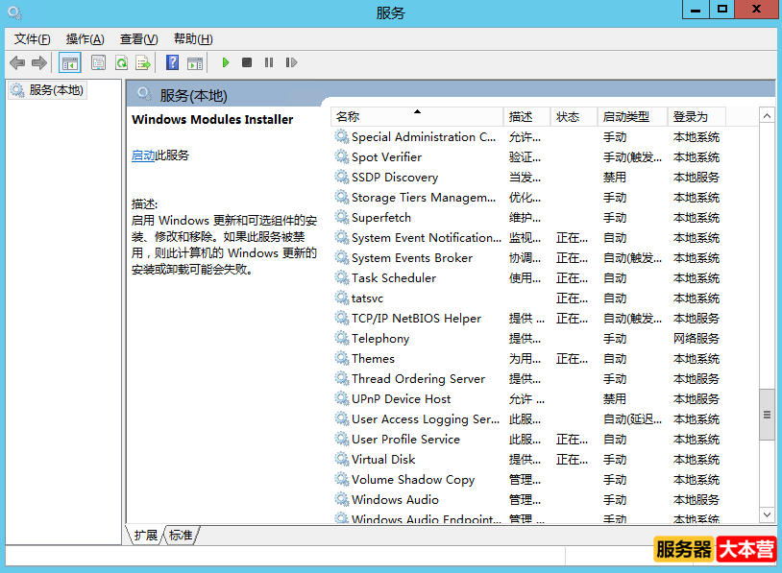Click the scrollbar up arrow
The height and width of the screenshot is (573, 782).
[x=767, y=116]
